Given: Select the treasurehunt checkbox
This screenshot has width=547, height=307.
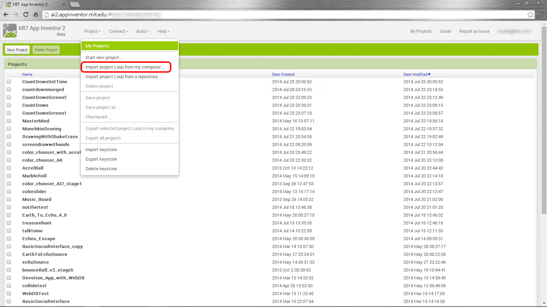Looking at the screenshot, I should tap(9, 223).
